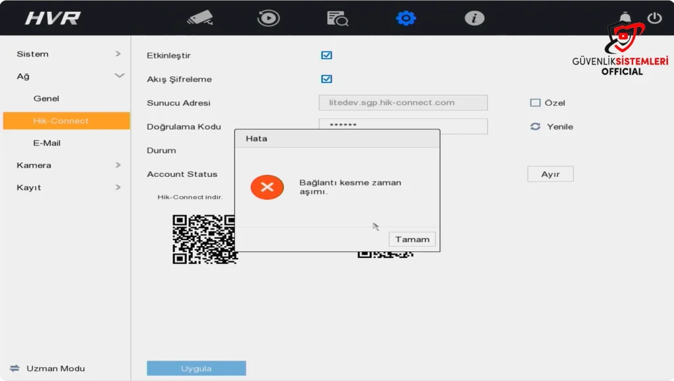Click the Yenile refresh icon
674x381 pixels.
pos(535,126)
